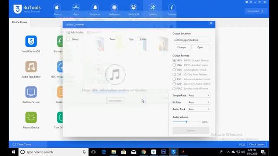The image size is (278, 156).
Task: Open the Bit Rate dropdown
Action: (x=199, y=102)
